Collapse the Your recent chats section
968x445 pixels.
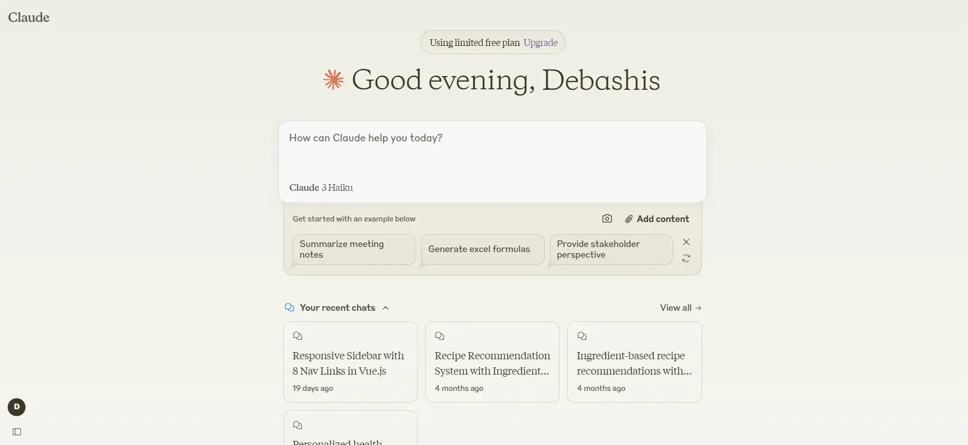click(386, 308)
